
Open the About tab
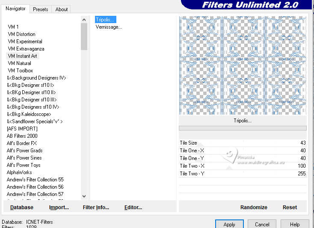[x=62, y=9]
